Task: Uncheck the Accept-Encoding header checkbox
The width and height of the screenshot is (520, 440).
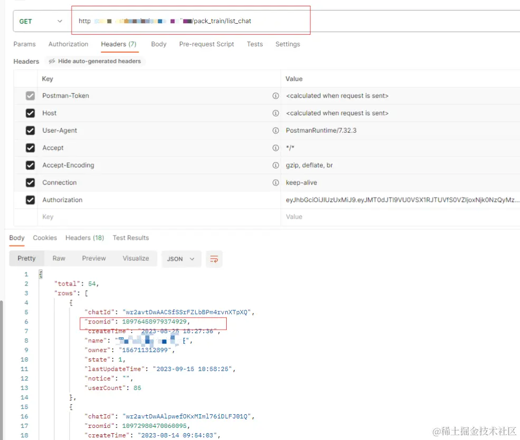Action: click(30, 165)
